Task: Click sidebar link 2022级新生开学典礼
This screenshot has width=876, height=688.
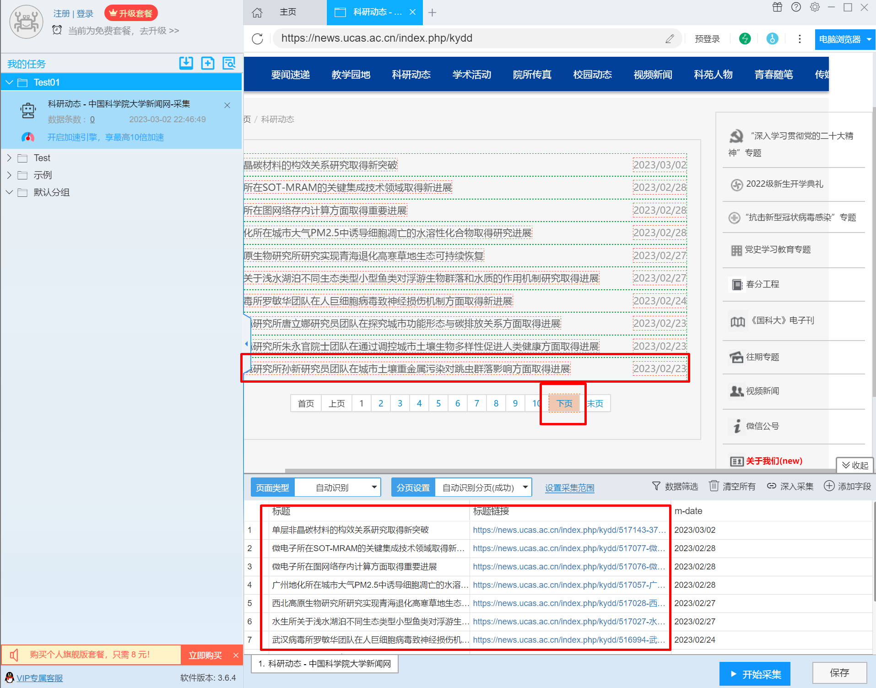Action: (784, 184)
